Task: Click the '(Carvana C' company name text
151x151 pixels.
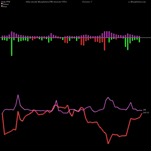Action: (87, 2)
